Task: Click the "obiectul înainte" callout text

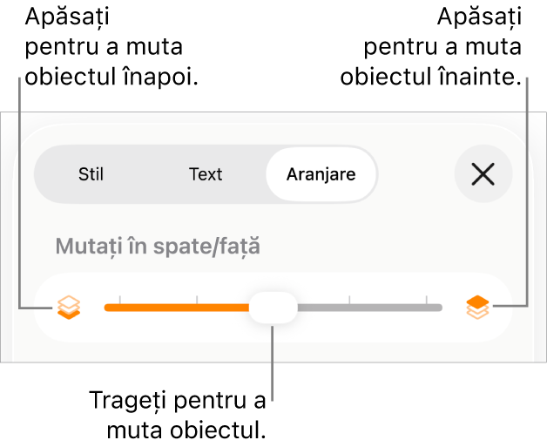Action: pos(431,77)
